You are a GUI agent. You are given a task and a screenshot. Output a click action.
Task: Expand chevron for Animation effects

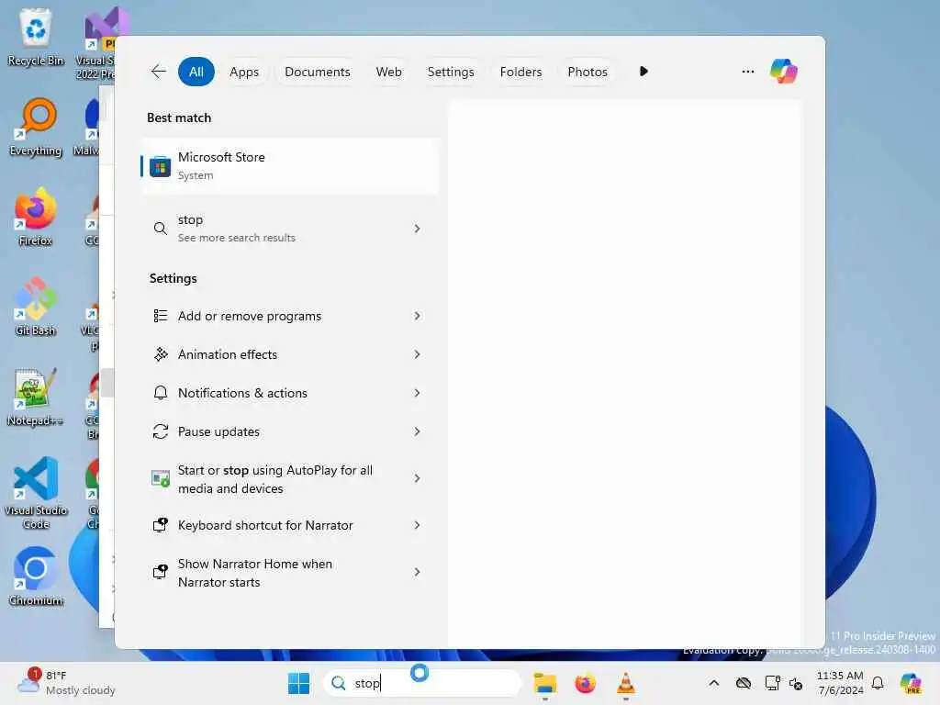tap(418, 354)
